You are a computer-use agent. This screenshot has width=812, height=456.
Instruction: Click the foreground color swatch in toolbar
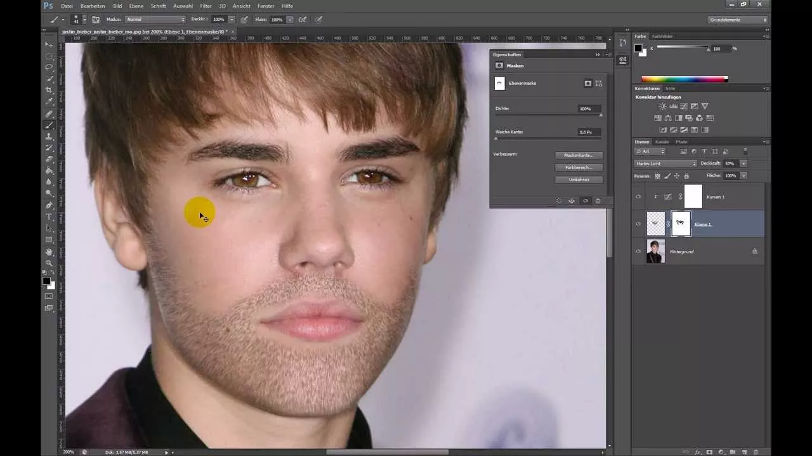click(x=46, y=279)
